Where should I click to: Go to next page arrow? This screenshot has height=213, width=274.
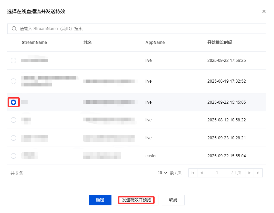click(249, 173)
